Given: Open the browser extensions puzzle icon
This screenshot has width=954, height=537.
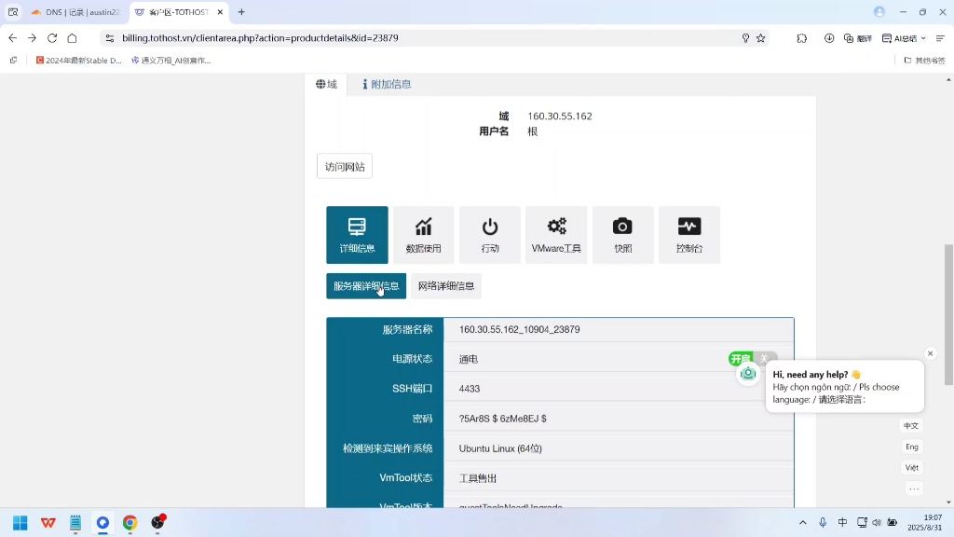Looking at the screenshot, I should pos(802,37).
